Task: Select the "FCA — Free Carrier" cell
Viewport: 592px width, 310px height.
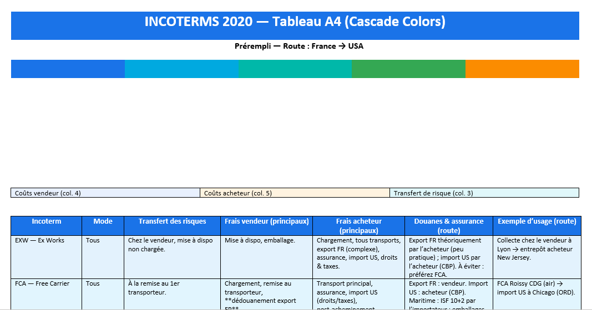Action: pos(47,293)
